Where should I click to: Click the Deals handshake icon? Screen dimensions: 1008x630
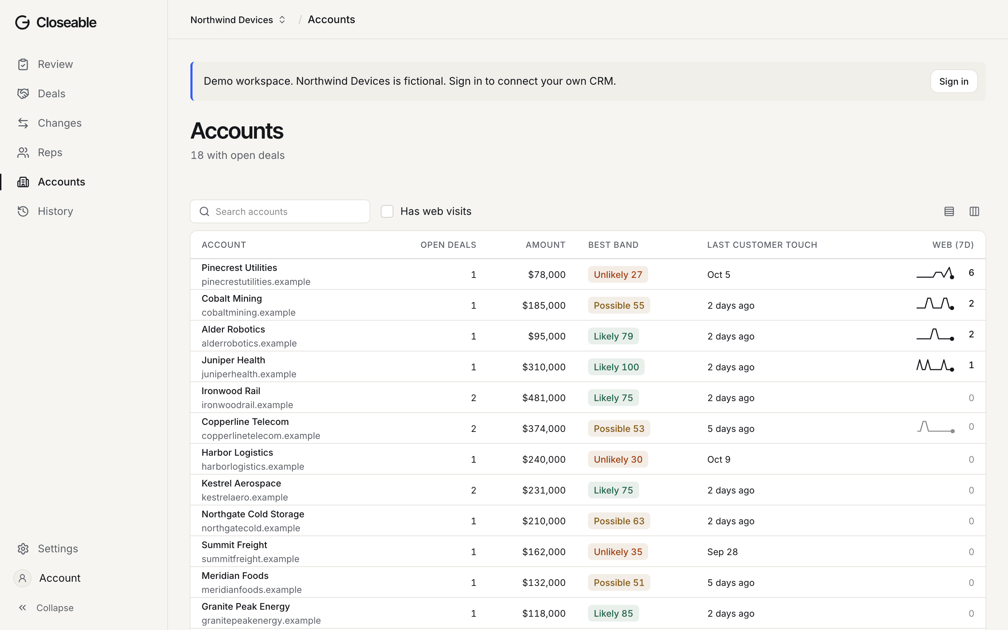tap(23, 94)
